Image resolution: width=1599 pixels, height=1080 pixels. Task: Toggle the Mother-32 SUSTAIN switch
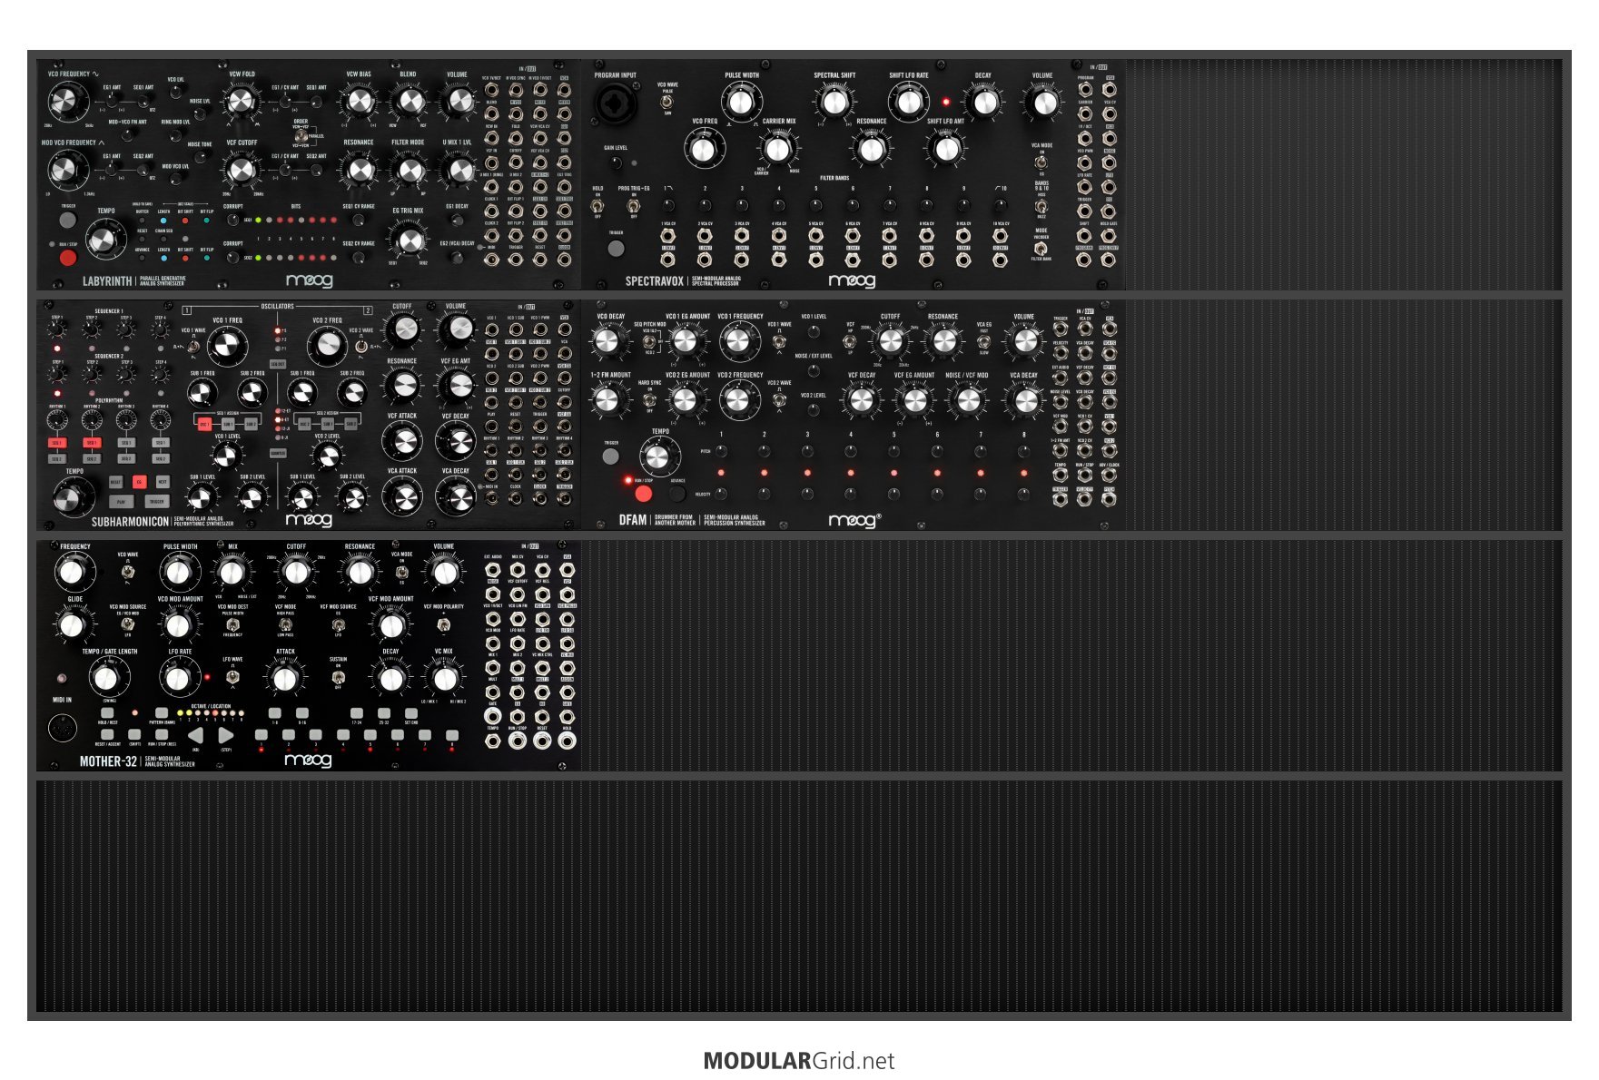click(338, 676)
